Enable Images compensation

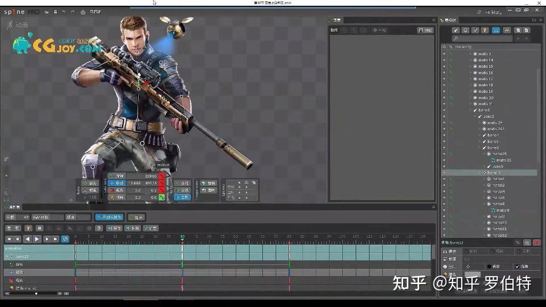coord(208,190)
